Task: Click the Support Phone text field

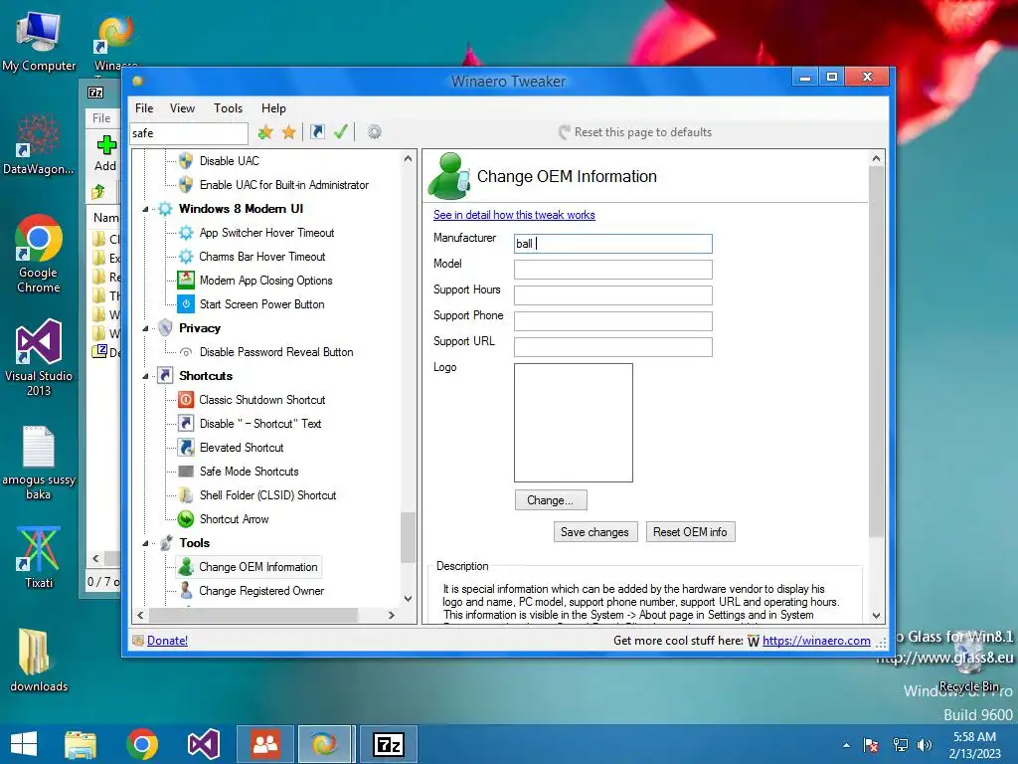Action: point(612,321)
